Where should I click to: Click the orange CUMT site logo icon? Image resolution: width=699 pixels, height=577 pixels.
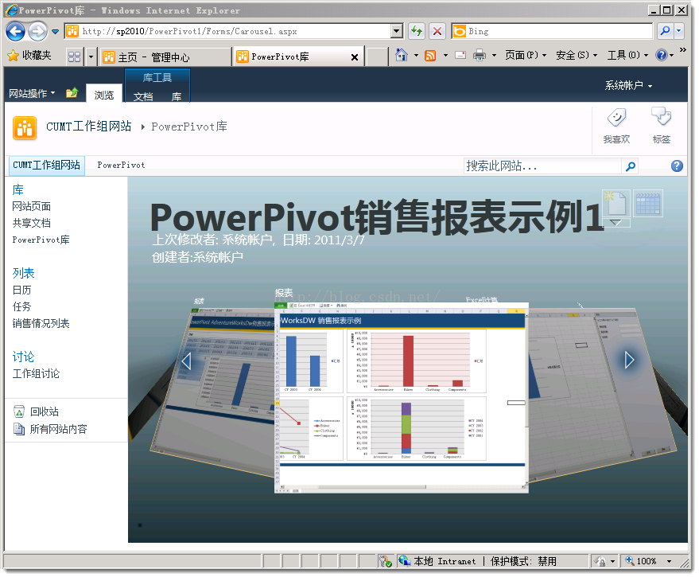click(25, 128)
